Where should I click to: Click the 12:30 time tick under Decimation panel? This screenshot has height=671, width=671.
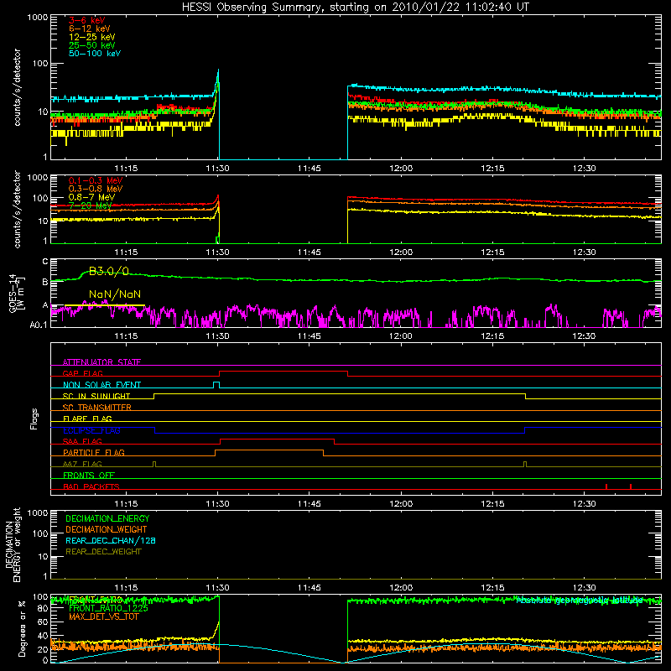click(584, 588)
